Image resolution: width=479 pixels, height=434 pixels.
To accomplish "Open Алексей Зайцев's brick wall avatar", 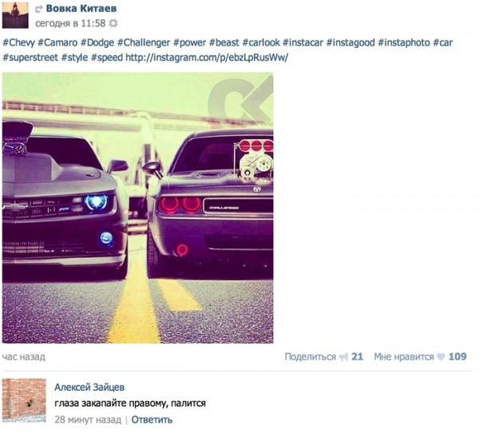I will (24, 400).
